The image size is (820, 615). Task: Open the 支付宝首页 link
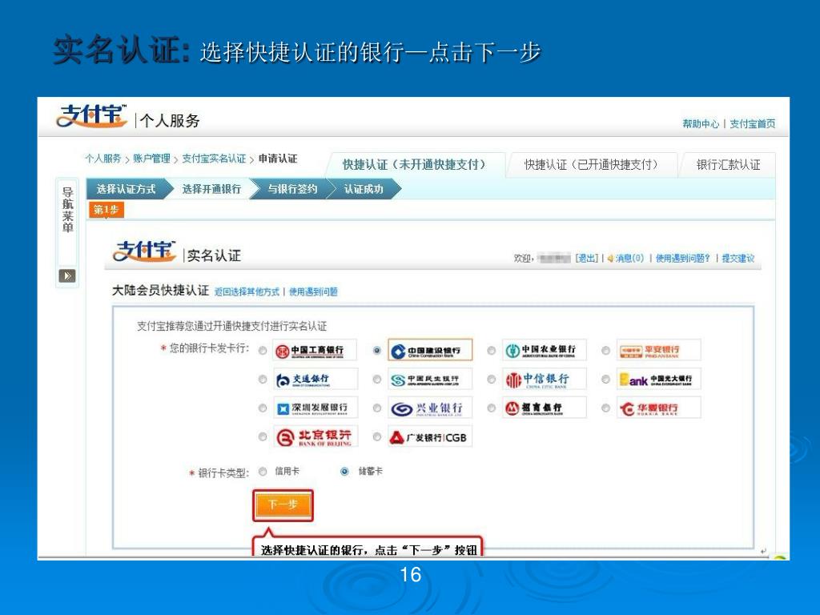[753, 124]
